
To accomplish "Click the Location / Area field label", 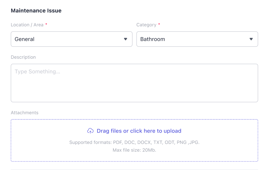I will 27,25.
